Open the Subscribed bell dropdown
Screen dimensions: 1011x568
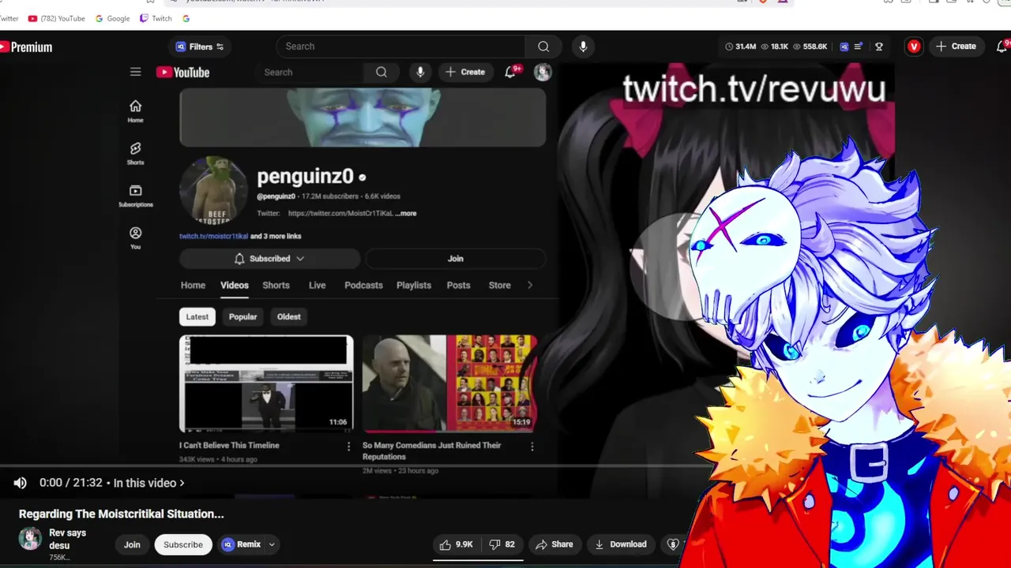point(270,259)
